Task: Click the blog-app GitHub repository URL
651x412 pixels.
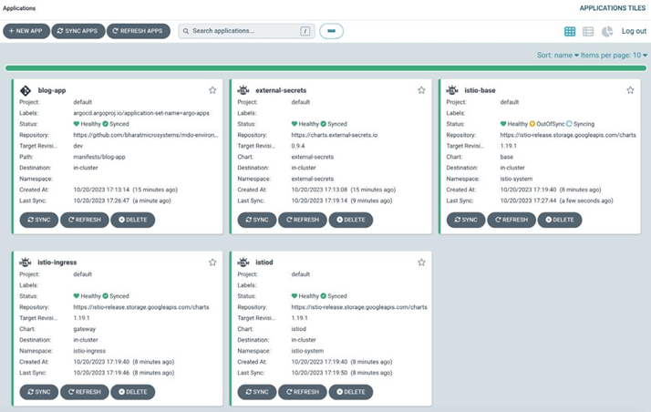Action: (146, 135)
